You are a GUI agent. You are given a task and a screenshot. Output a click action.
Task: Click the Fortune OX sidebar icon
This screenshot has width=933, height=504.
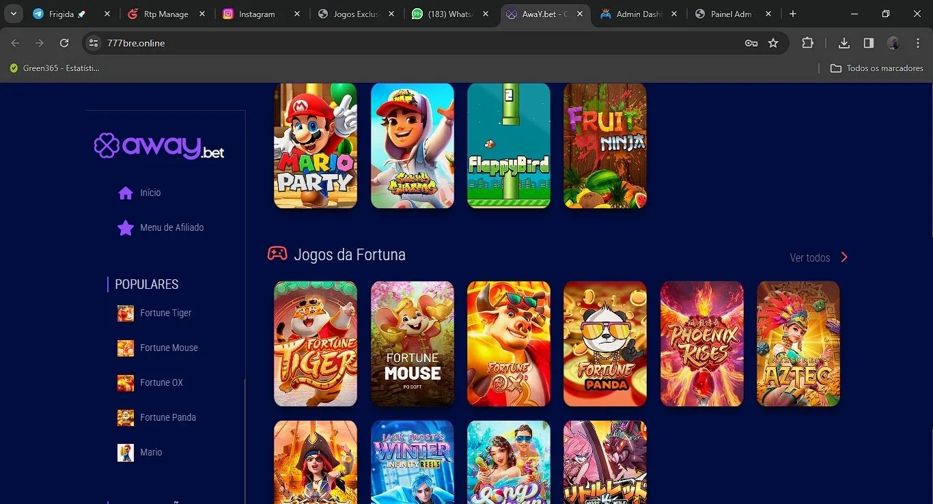pos(126,382)
